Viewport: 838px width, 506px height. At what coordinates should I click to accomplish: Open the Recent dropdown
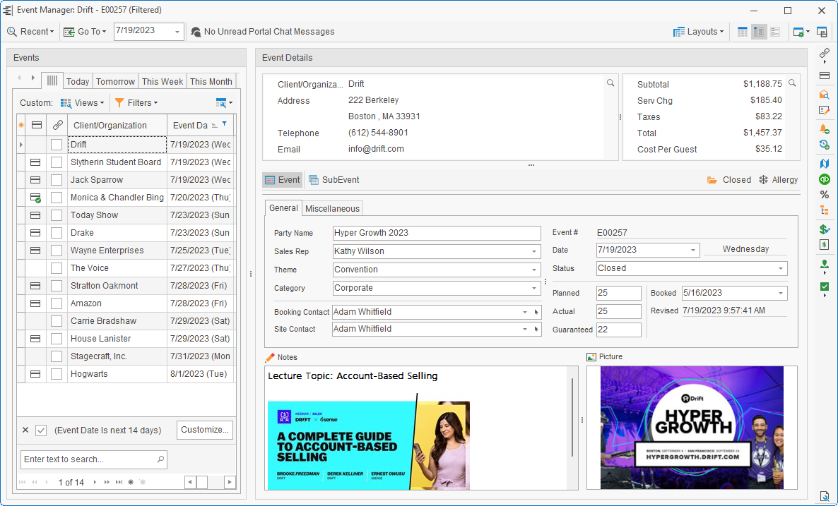pos(30,32)
